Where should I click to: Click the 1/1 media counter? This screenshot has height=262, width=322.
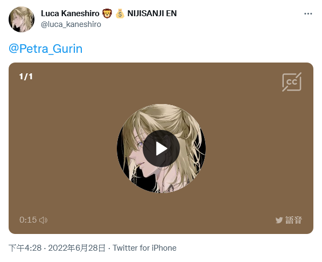click(x=26, y=77)
